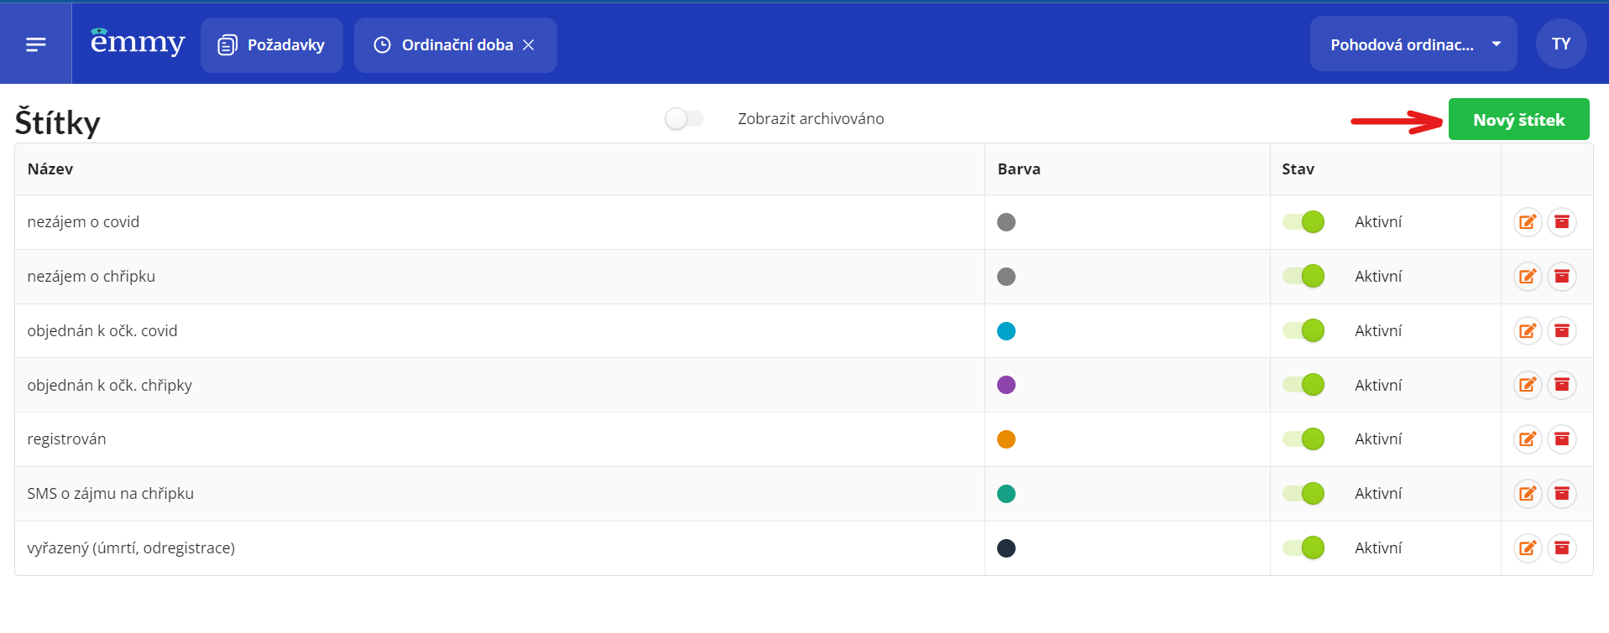
Task: Select the 'vyřazený (úmrtí, odregistrace)' name
Action: point(131,548)
